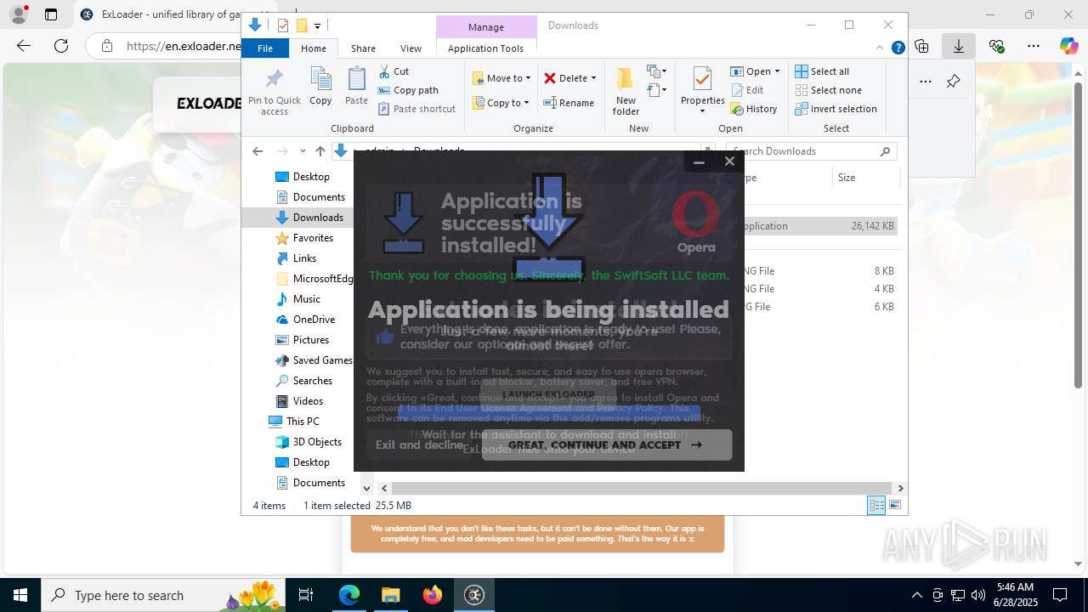Show hidden system tray icons

click(x=916, y=595)
